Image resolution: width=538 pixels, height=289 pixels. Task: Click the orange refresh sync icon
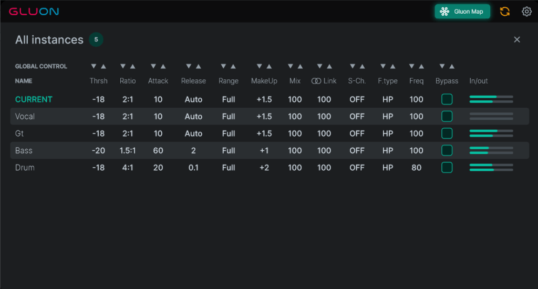pos(505,12)
